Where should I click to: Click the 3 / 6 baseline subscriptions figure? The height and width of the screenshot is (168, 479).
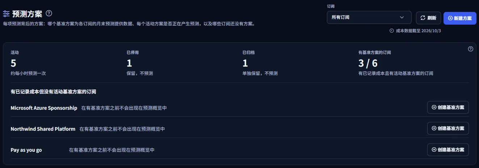tap(368, 63)
